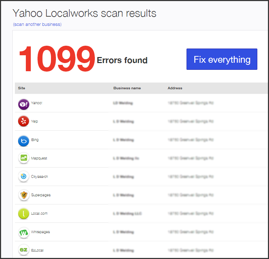Click the Site column header
The height and width of the screenshot is (259, 269).
(x=22, y=88)
